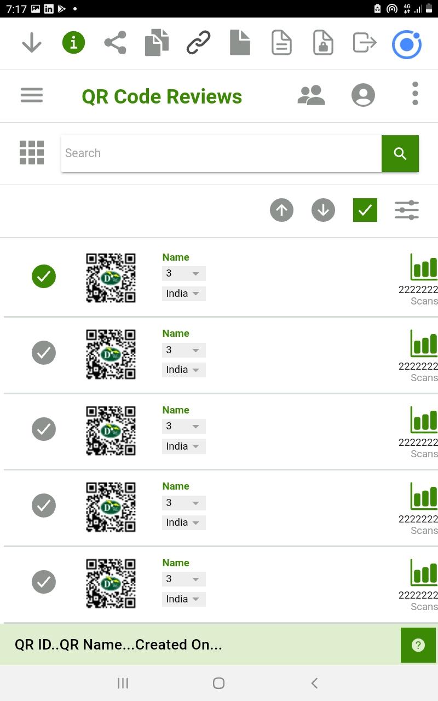Open fourth row's QR code thumbnail

[111, 507]
